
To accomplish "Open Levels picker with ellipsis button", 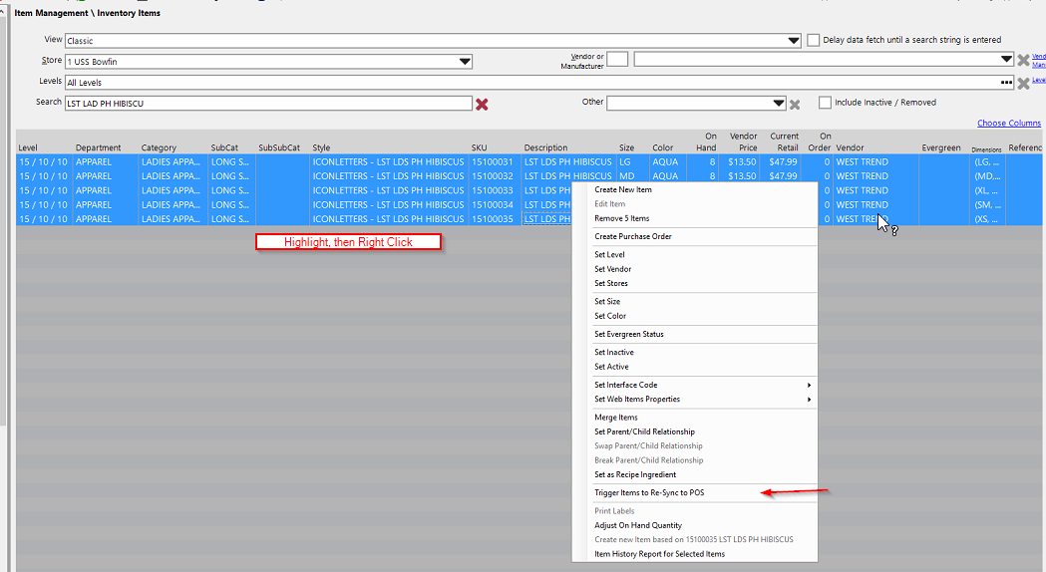I will [1006, 83].
